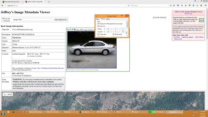Go back with the Firefox back arrow
Viewport: 208px width, 117px height.
tap(2, 6)
